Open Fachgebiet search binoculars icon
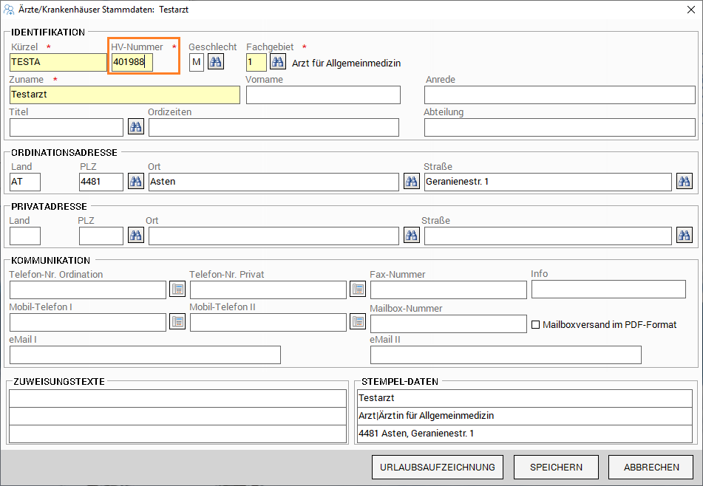The image size is (703, 486). pyautogui.click(x=277, y=62)
